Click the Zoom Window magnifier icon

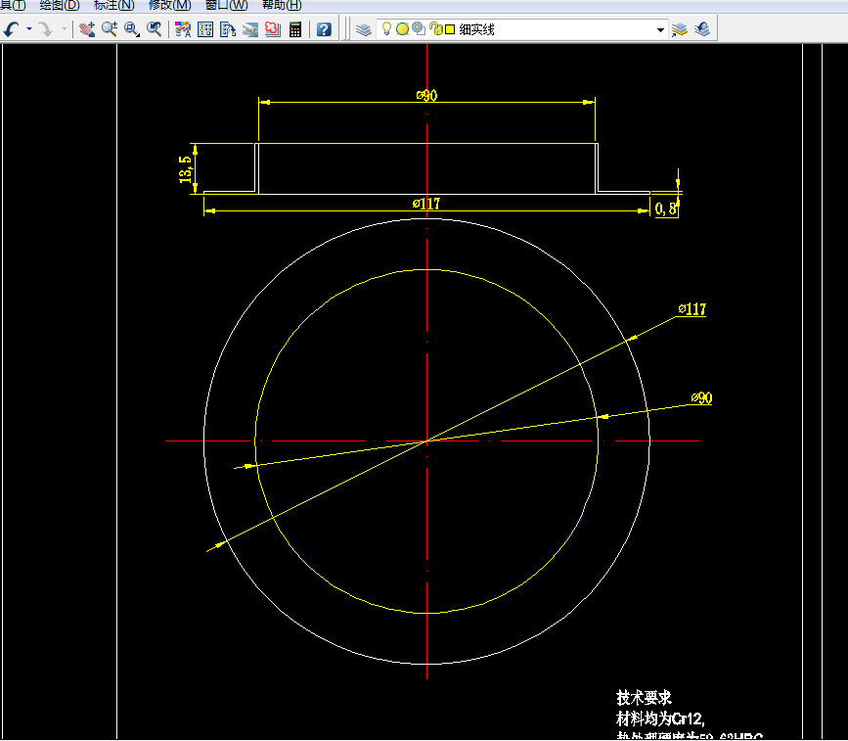[129, 28]
